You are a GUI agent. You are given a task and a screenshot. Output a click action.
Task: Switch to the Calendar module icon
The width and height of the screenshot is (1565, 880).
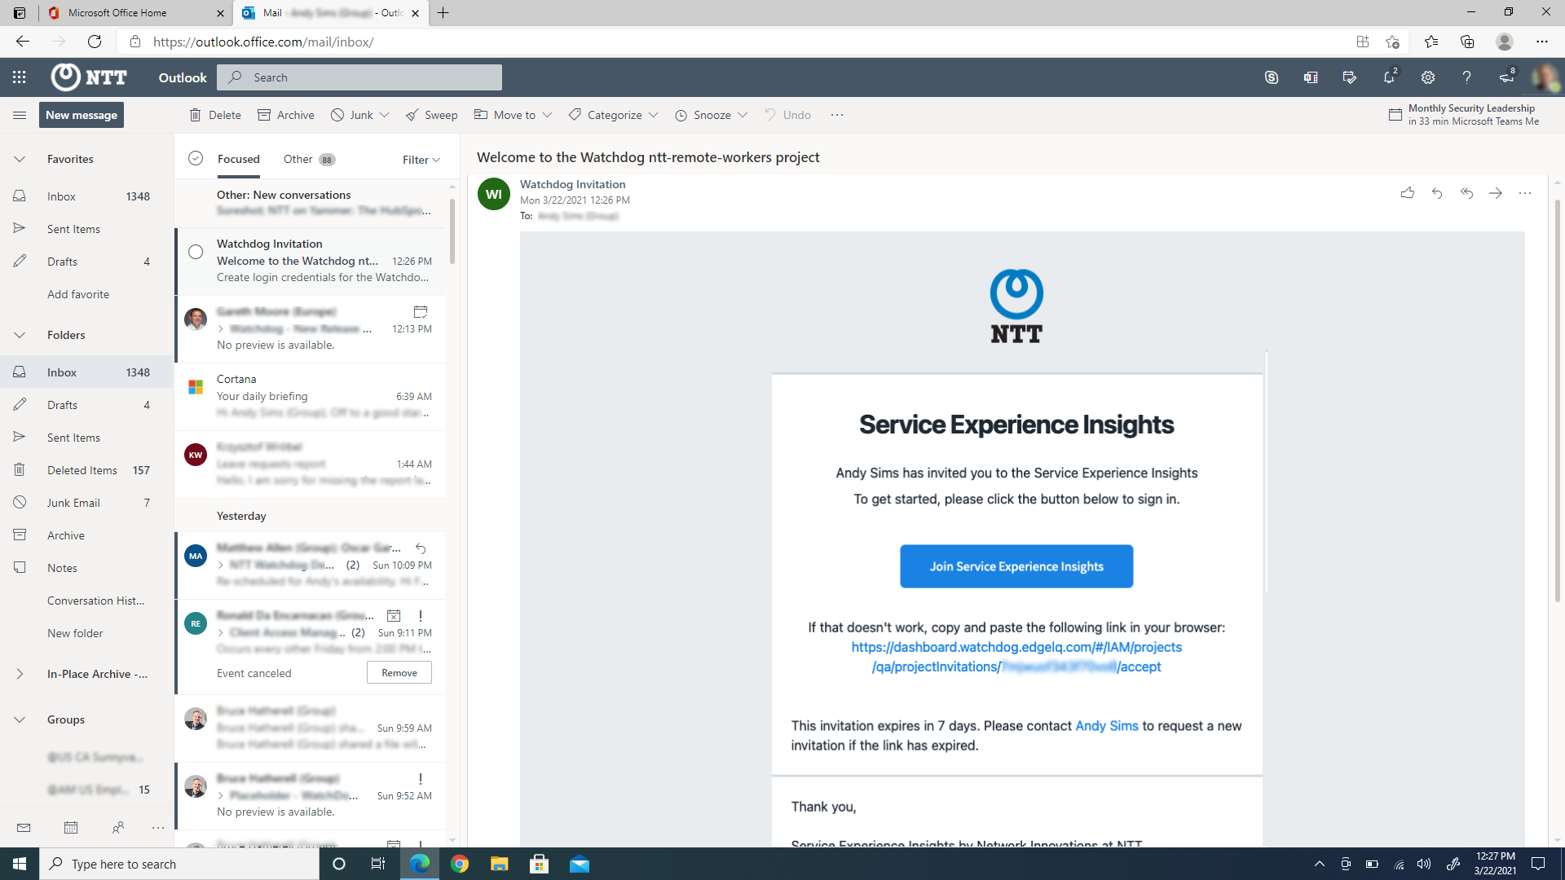(71, 828)
